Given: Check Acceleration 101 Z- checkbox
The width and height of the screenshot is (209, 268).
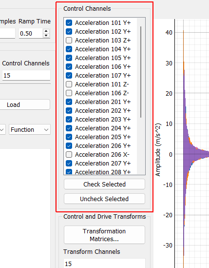Looking at the screenshot, I should click(x=69, y=84).
